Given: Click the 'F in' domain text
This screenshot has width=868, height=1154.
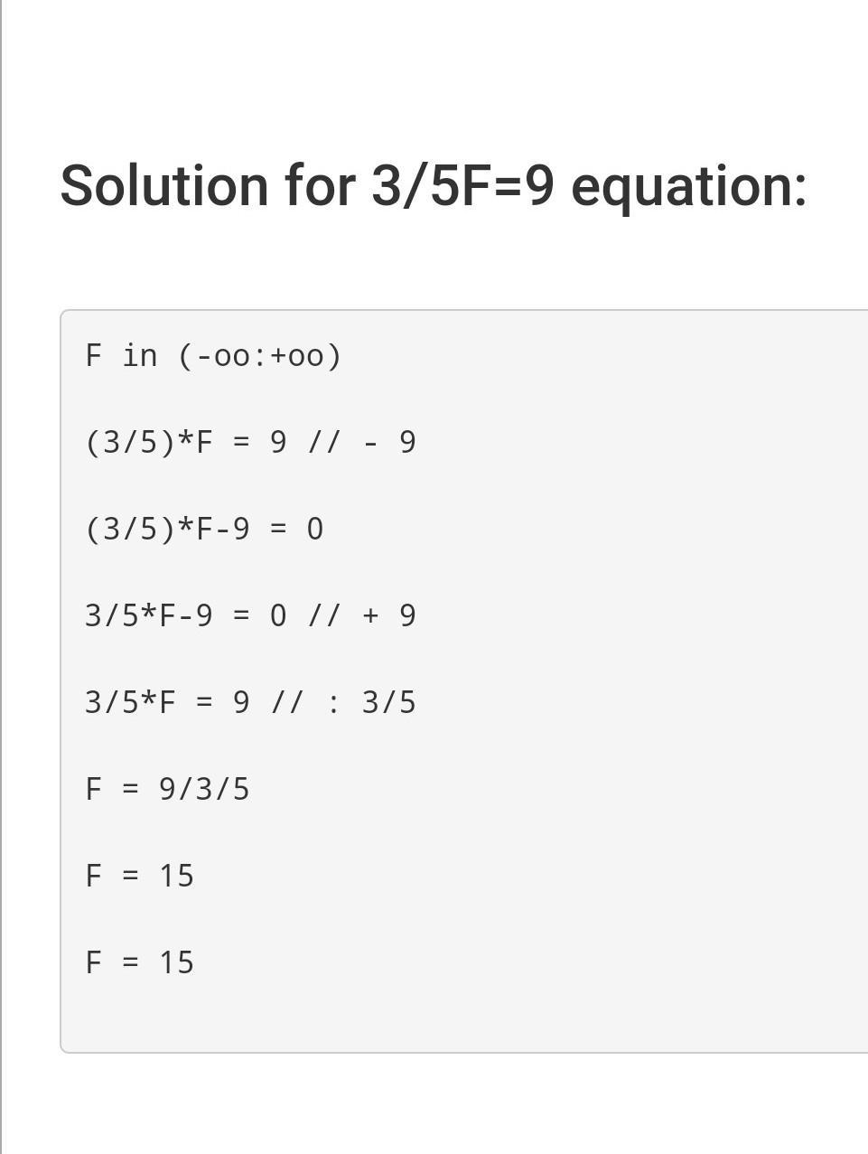Looking at the screenshot, I should pos(121,355).
